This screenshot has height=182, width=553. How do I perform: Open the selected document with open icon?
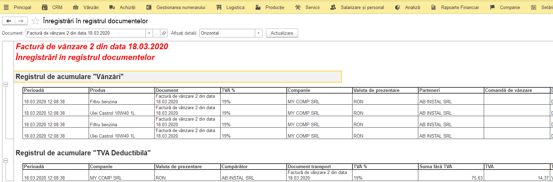pos(164,33)
